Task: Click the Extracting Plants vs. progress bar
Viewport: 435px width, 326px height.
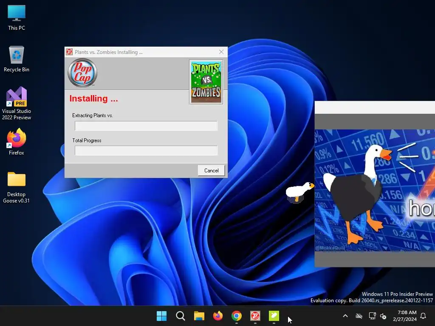Action: pyautogui.click(x=146, y=126)
